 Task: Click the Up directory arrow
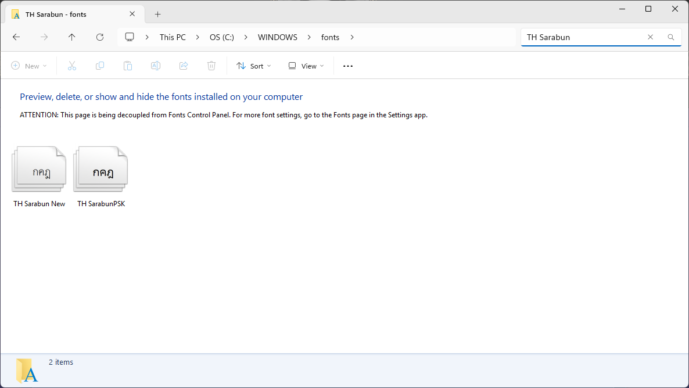(x=72, y=37)
